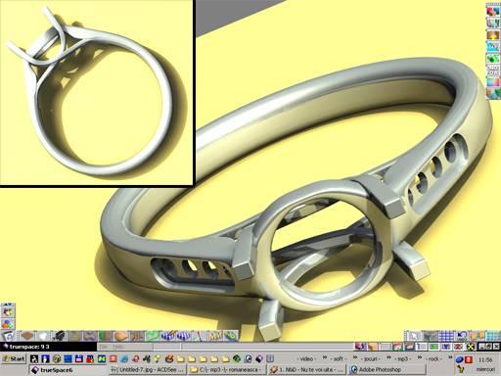501x376 pixels.
Task: Select the green squiggle spline icon
Action: point(153,336)
